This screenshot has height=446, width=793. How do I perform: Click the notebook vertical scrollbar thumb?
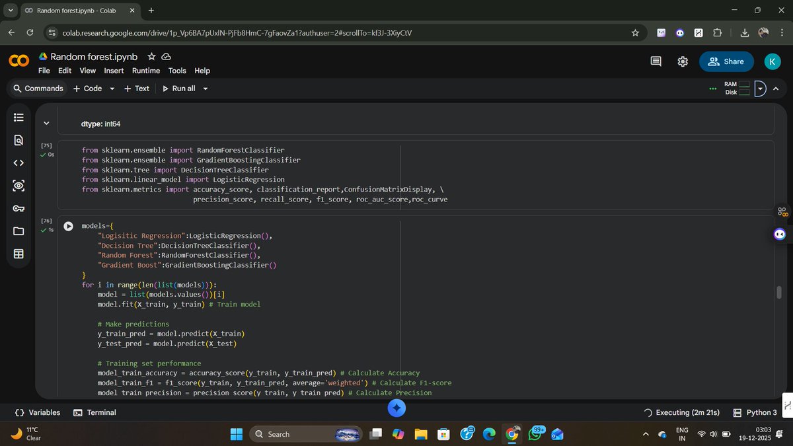[x=779, y=293]
